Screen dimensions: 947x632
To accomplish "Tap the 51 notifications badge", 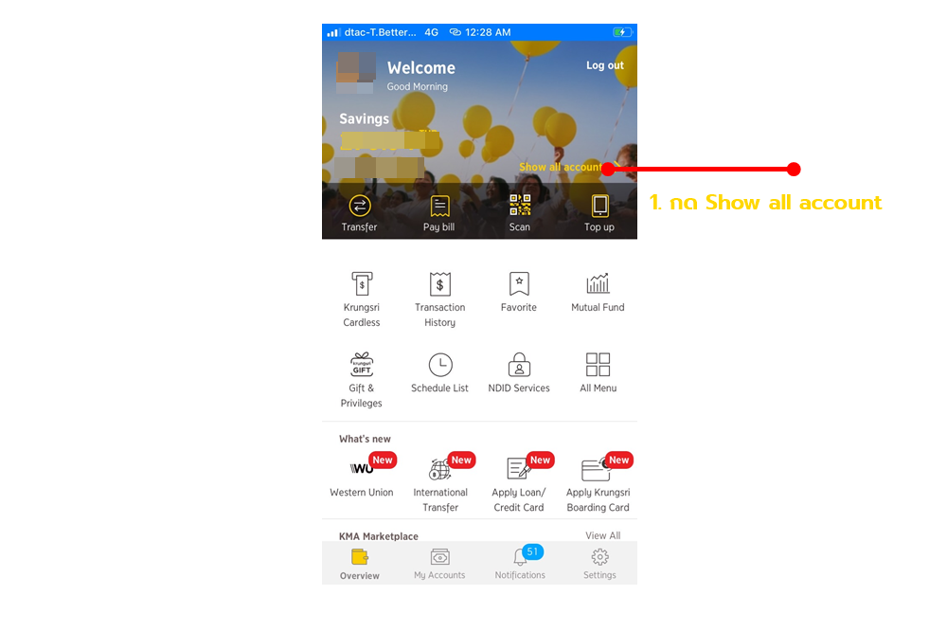I will tap(532, 551).
